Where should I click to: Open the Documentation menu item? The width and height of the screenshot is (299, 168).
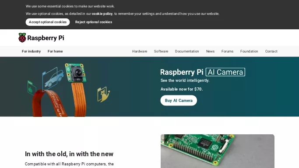[x=187, y=51]
